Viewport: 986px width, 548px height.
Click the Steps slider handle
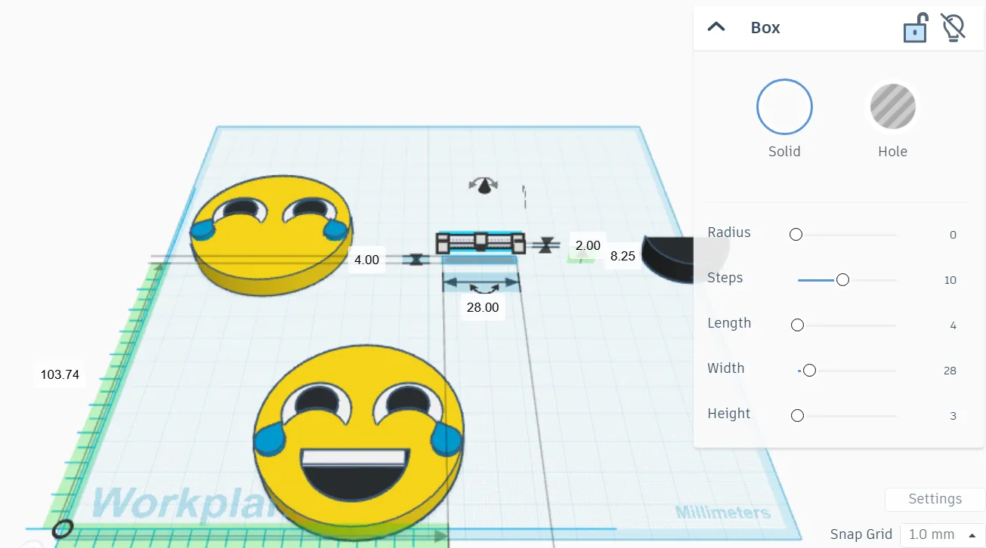842,279
